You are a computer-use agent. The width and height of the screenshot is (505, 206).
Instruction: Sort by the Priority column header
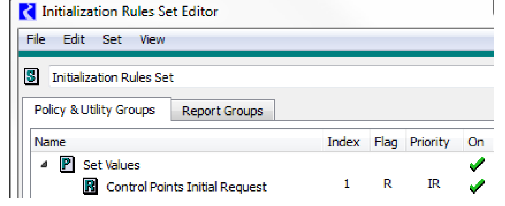429,142
